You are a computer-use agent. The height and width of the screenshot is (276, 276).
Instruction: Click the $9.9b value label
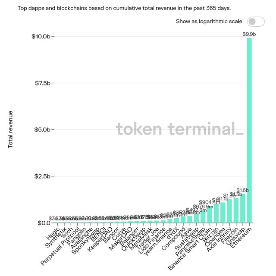(249, 34)
